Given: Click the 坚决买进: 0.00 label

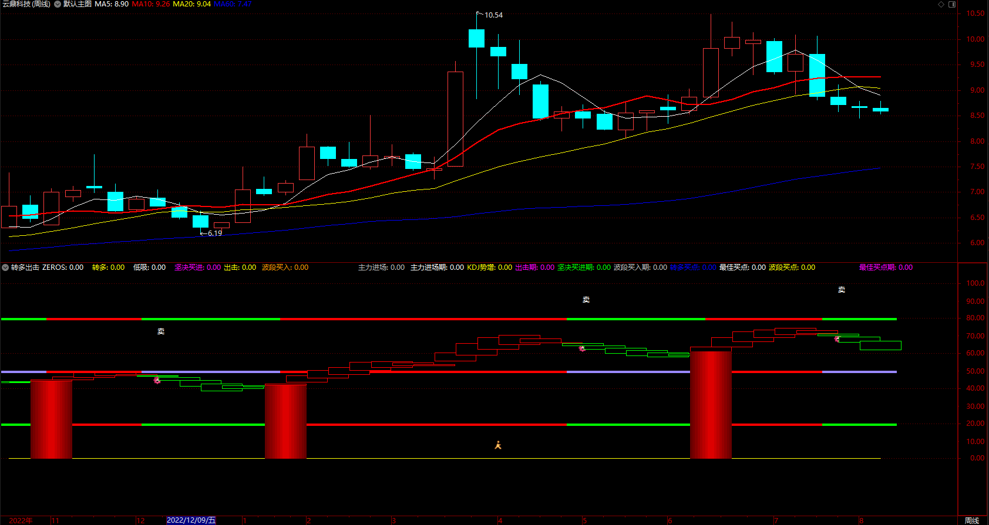Looking at the screenshot, I should (198, 267).
